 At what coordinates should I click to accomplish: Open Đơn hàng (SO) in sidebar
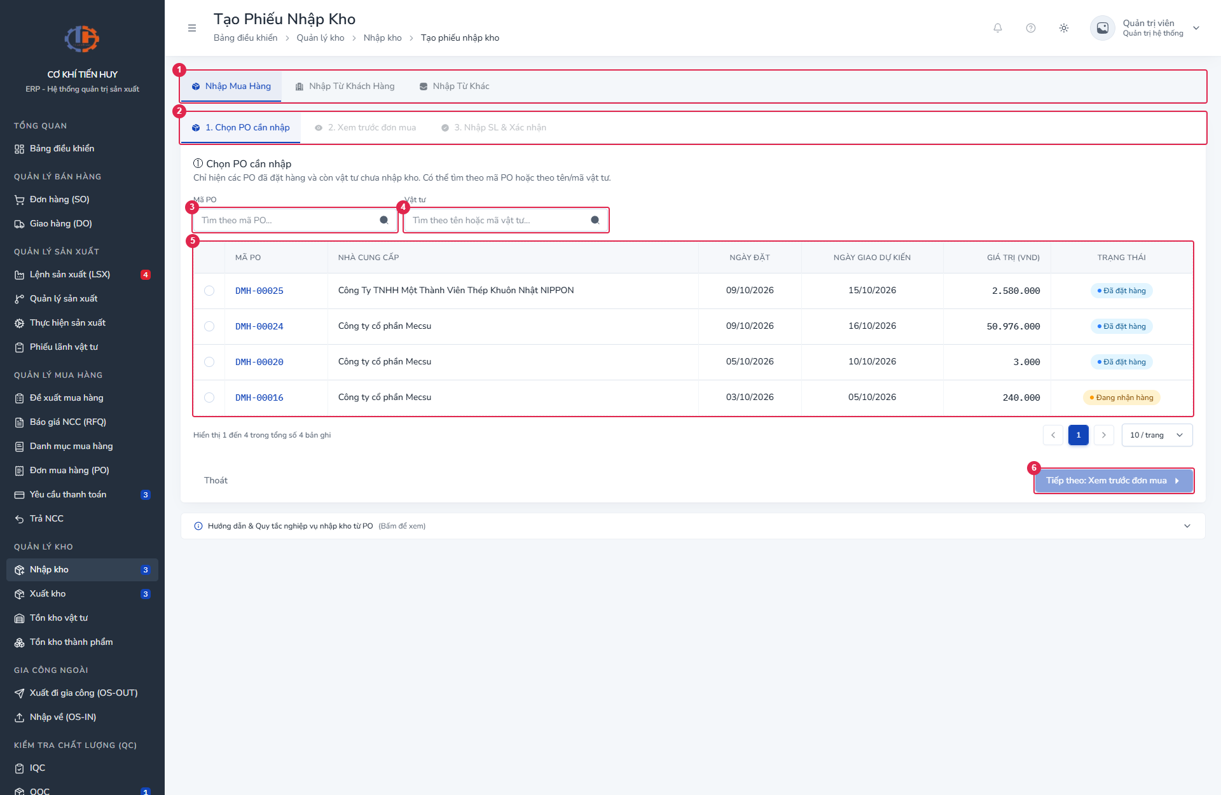pos(82,200)
